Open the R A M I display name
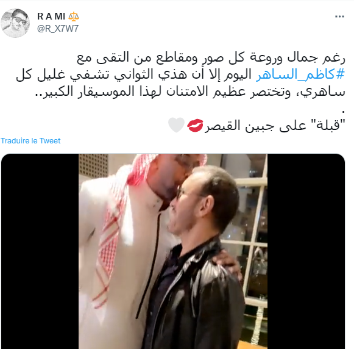This screenshot has width=354, height=349. (x=51, y=16)
